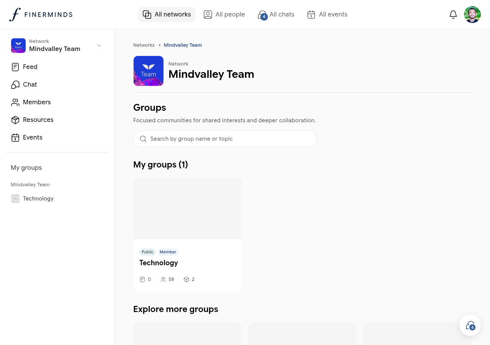The height and width of the screenshot is (345, 490).
Task: Click the Member tag on Technology card
Action: click(x=168, y=252)
